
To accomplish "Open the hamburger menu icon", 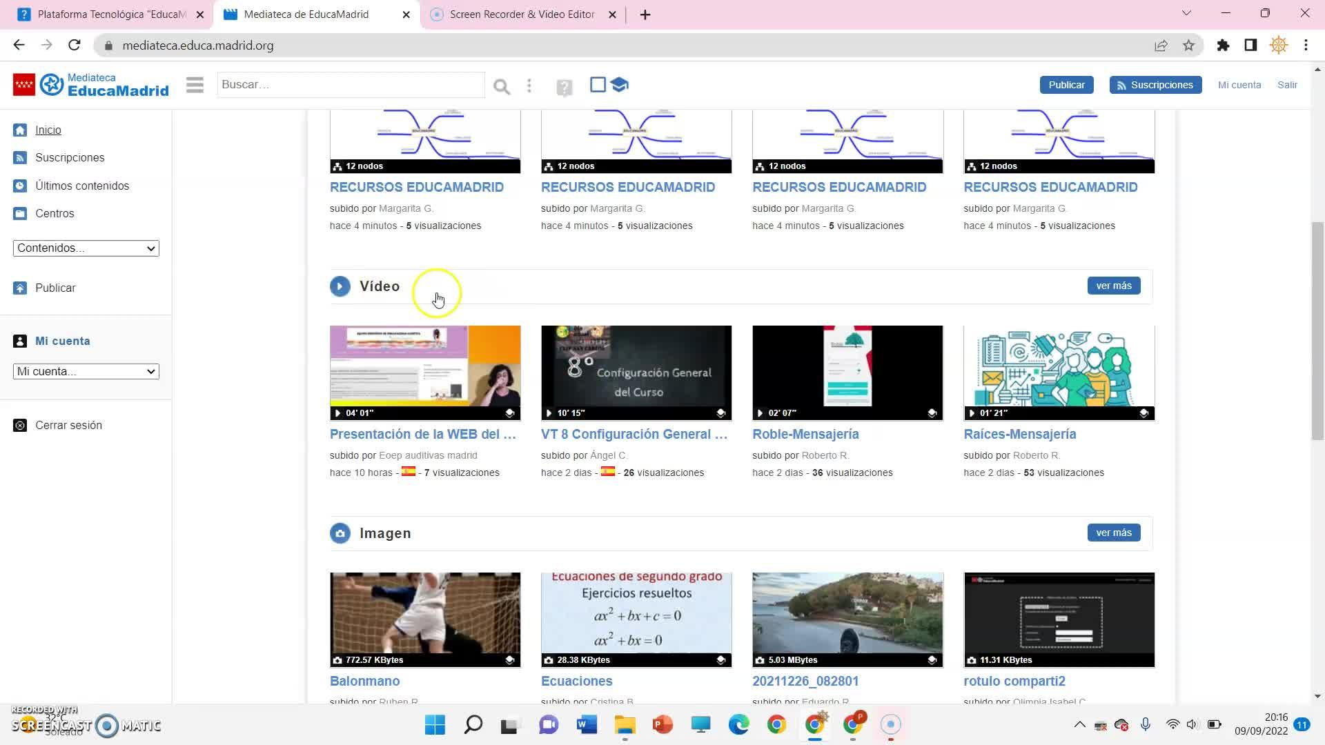I will coord(195,85).
